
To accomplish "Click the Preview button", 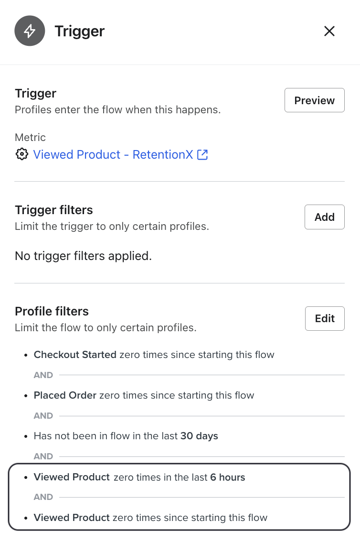I will (x=314, y=100).
